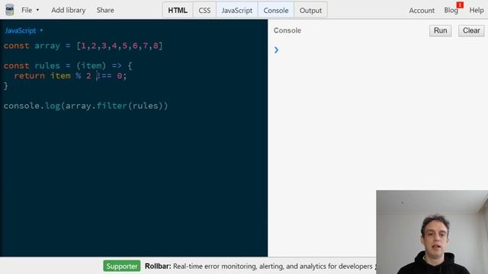Toggle the Console panel tab
Screen dimensions: 488x274
pos(276,10)
